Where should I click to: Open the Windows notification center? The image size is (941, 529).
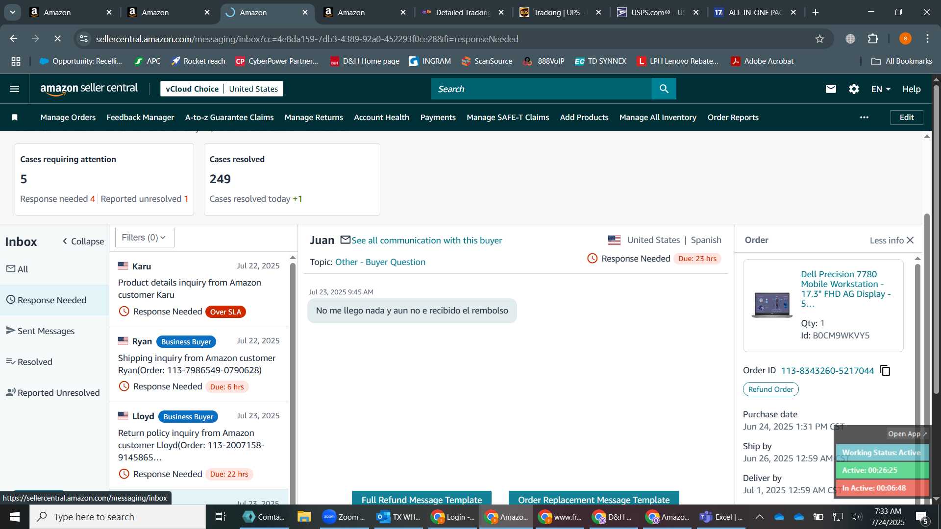pyautogui.click(x=921, y=517)
